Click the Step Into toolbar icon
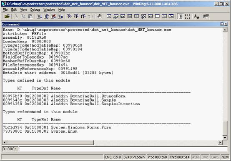This screenshot has height=161, width=231. coord(69,16)
